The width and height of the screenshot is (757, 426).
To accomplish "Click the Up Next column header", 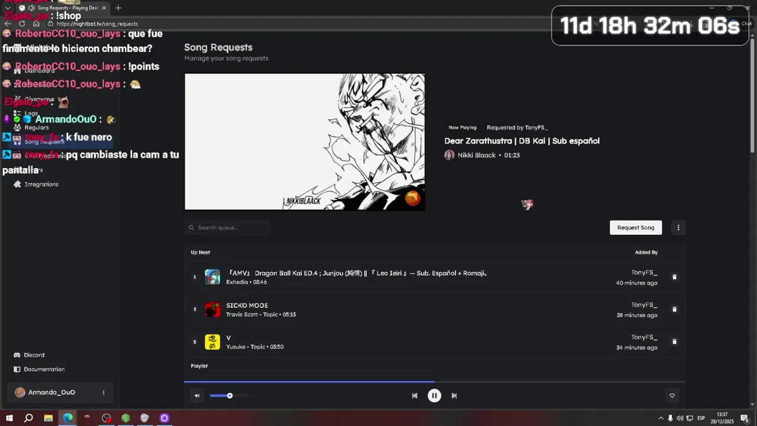I will click(x=200, y=253).
